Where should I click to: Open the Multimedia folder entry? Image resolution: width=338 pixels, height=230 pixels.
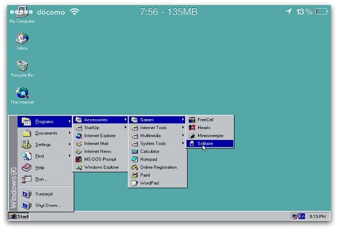point(157,135)
